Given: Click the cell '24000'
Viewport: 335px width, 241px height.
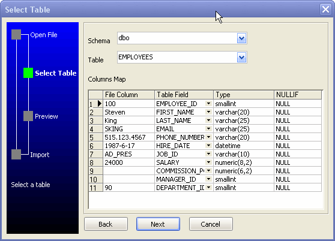Looking at the screenshot, I should (129, 162).
